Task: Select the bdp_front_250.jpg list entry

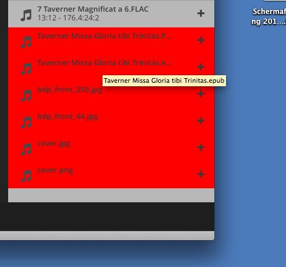Action: coord(111,94)
